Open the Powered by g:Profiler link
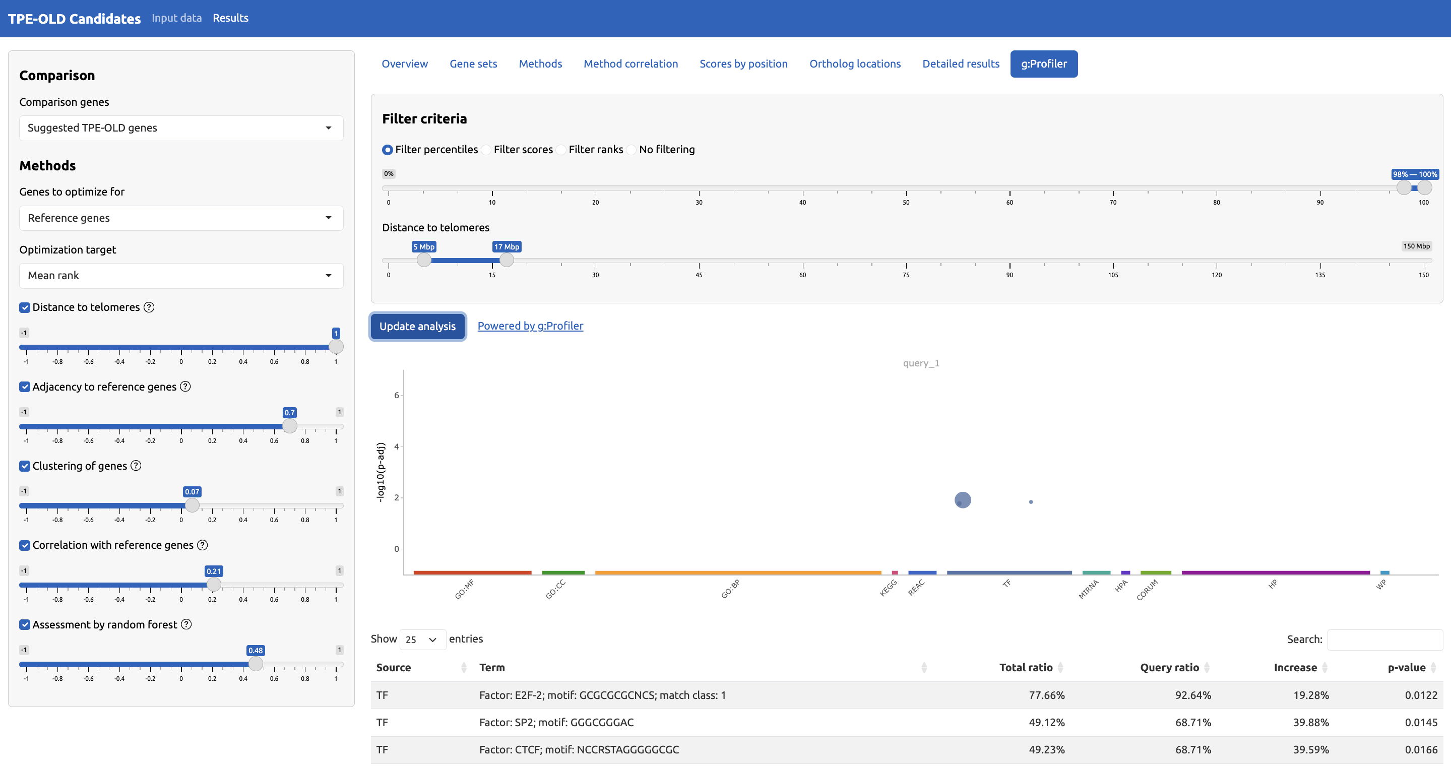1451x767 pixels. pyautogui.click(x=530, y=326)
